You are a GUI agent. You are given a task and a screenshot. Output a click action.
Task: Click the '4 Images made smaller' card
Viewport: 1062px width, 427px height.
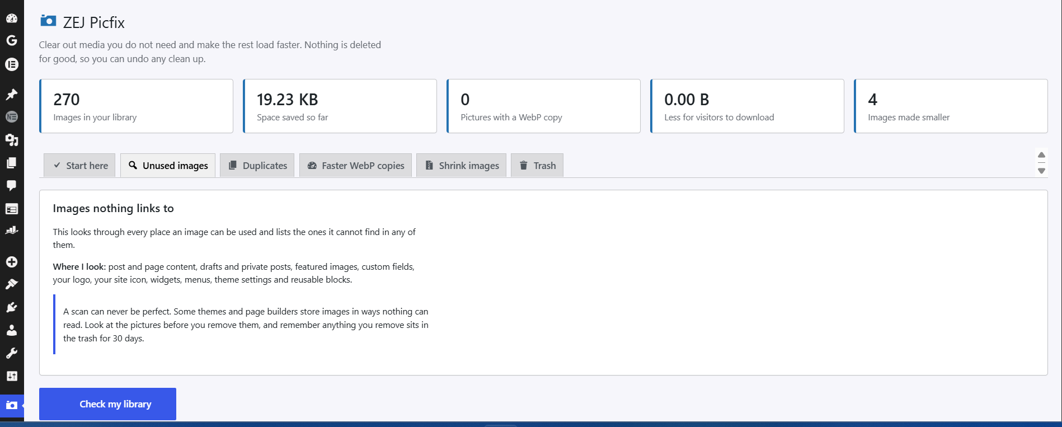click(x=951, y=106)
